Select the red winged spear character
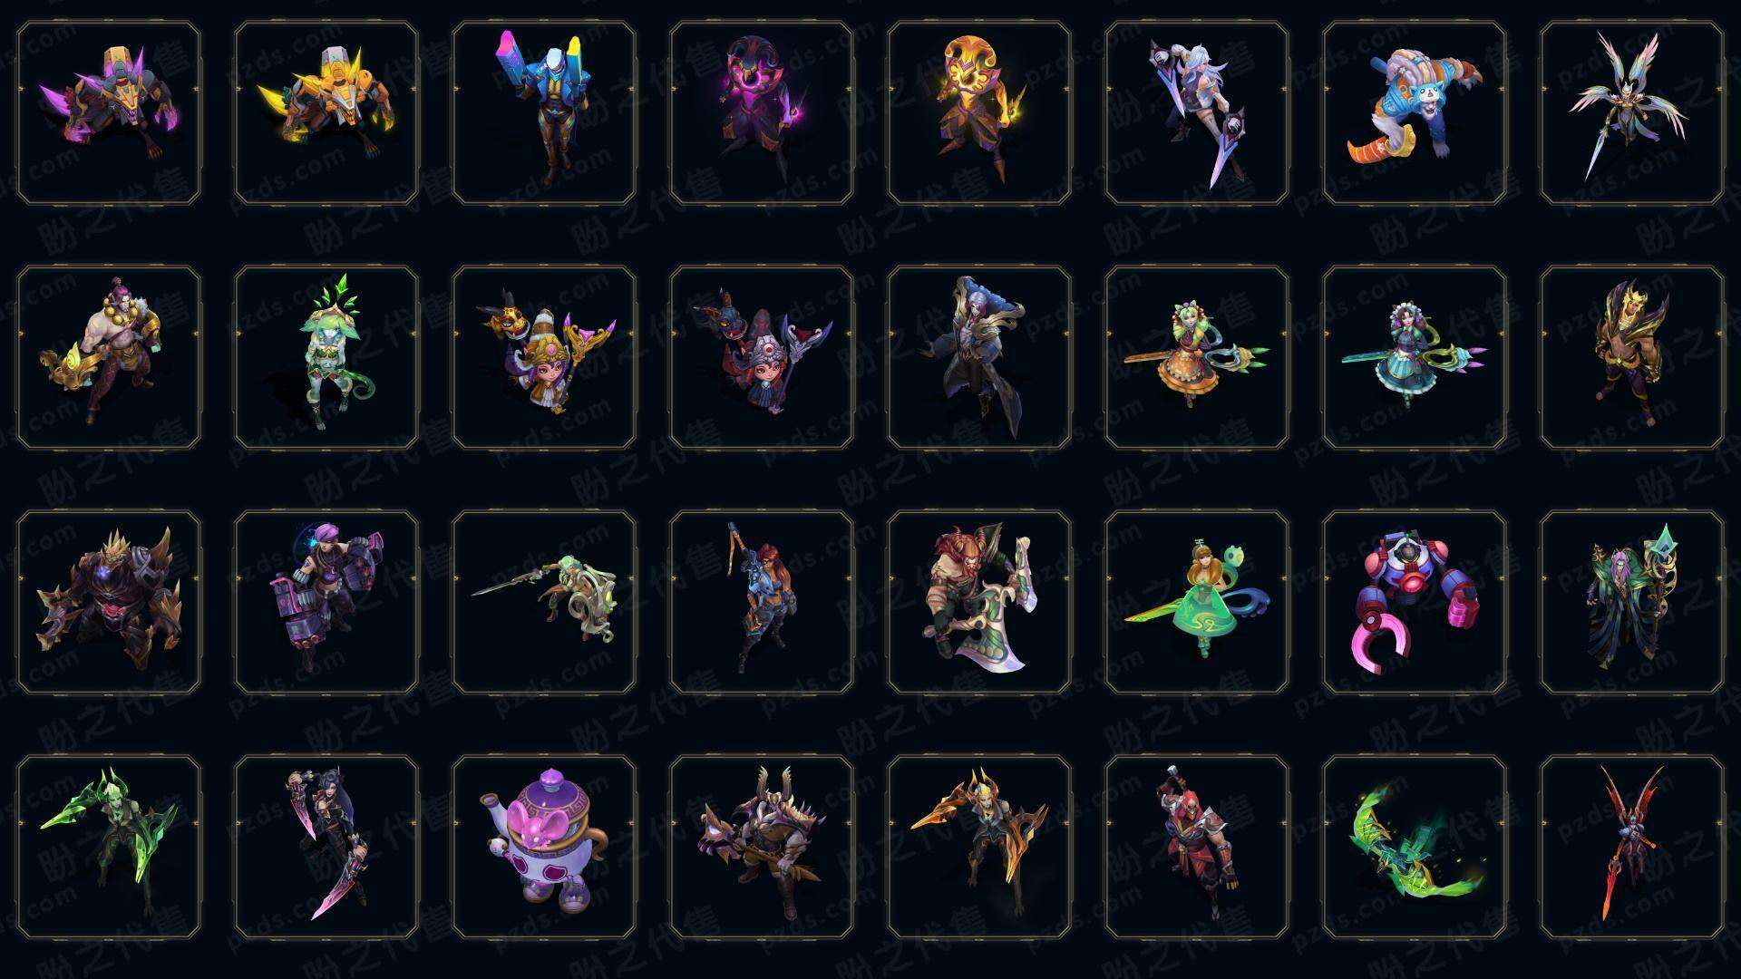The image size is (1741, 979). pos(1632,847)
